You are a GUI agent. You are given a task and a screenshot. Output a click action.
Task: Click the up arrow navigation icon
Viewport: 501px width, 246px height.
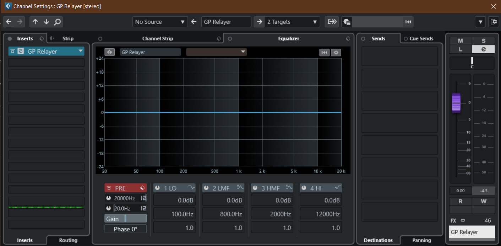[35, 22]
